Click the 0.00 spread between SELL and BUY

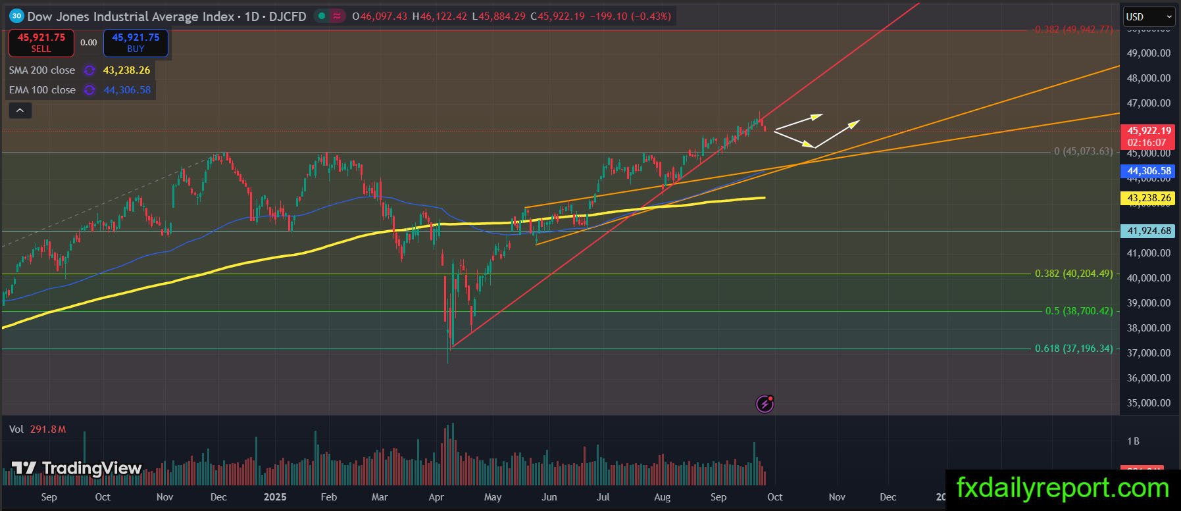pyautogui.click(x=88, y=43)
